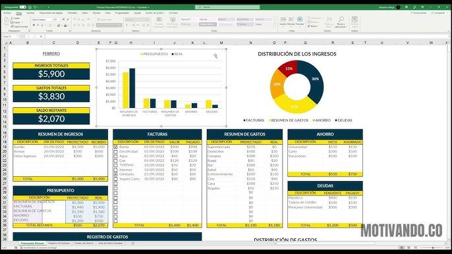Click the Compartir button
This screenshot has width=452, height=254.
(x=438, y=13)
